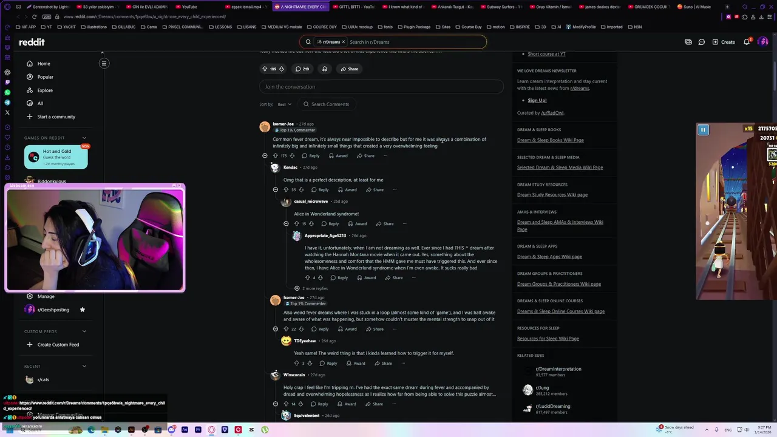Click 'Start a community'
Screen dimensions: 777x437
coord(56,117)
